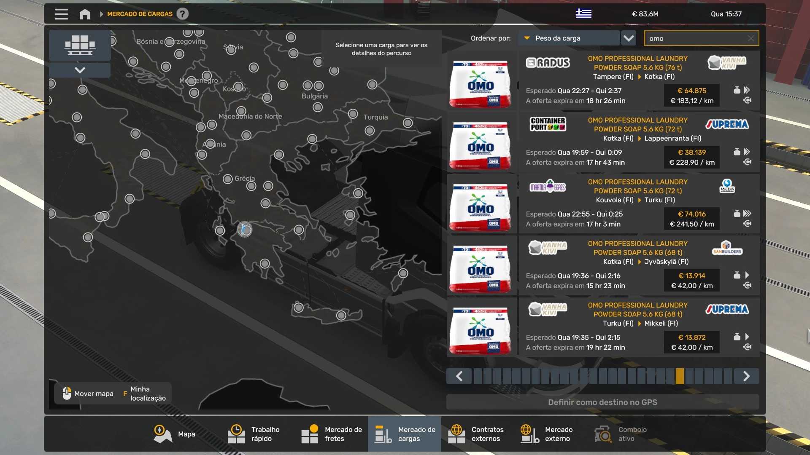Screen dimensions: 810x455
Task: Clear the search field with the X
Action: [x=751, y=38]
